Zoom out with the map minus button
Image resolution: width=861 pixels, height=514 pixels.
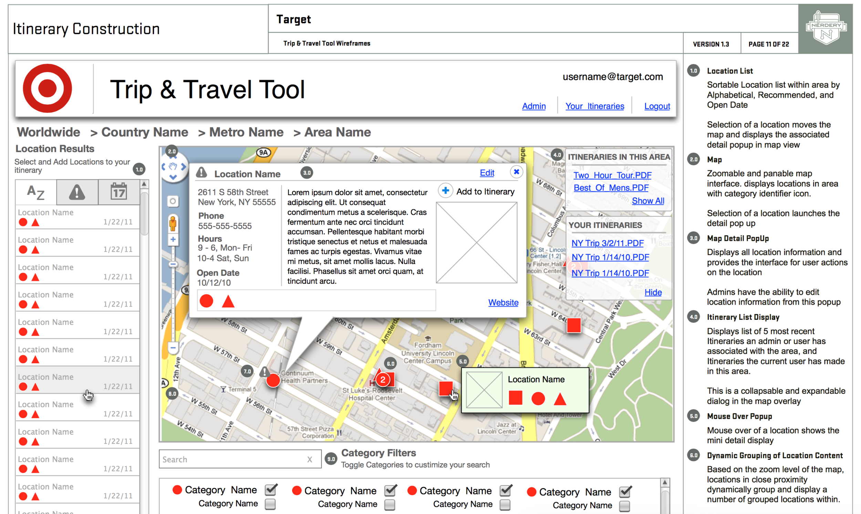[x=173, y=347]
